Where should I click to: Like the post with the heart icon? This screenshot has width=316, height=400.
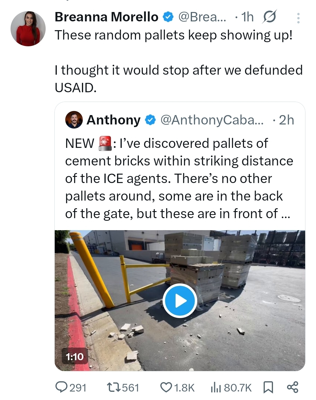[166, 387]
